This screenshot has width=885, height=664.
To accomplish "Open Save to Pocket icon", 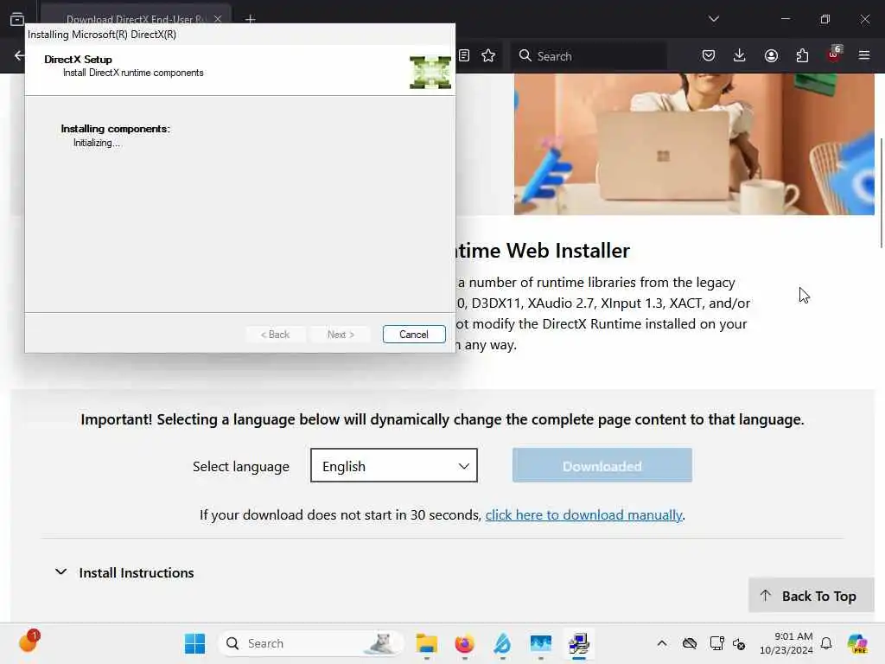I will 709,55.
